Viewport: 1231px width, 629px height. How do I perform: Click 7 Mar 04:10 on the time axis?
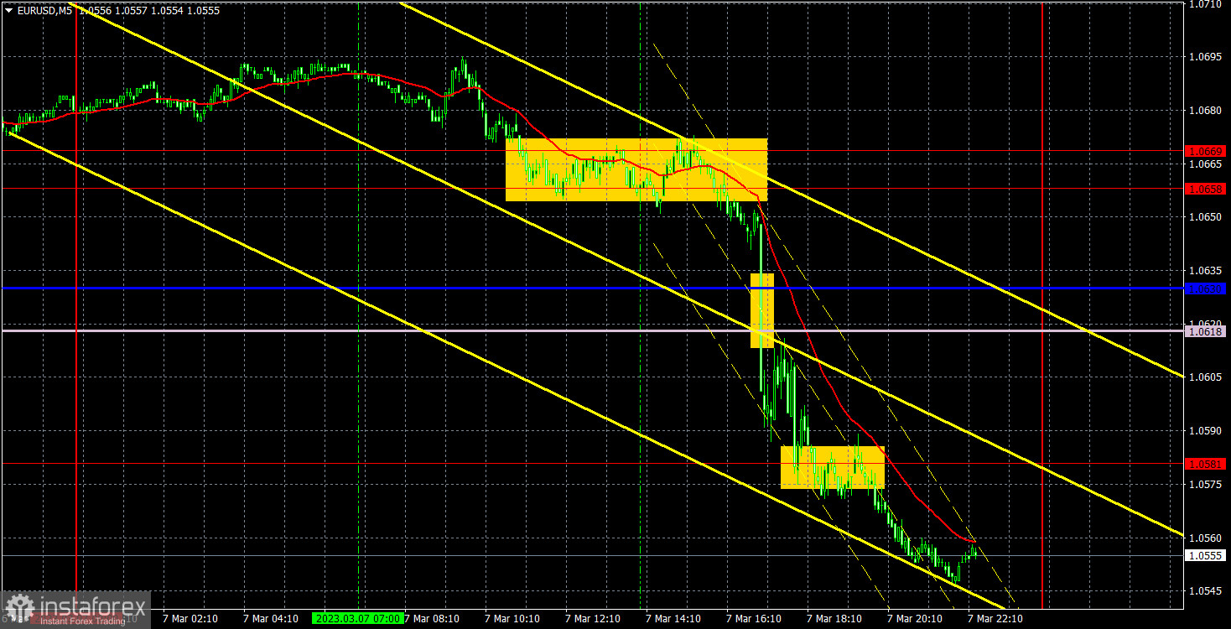click(x=271, y=618)
